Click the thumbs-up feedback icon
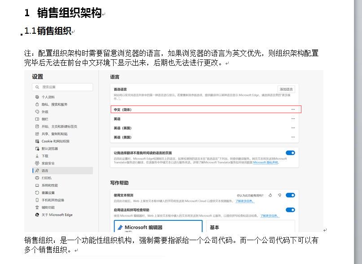The height and width of the screenshot is (264, 362). tap(270, 195)
